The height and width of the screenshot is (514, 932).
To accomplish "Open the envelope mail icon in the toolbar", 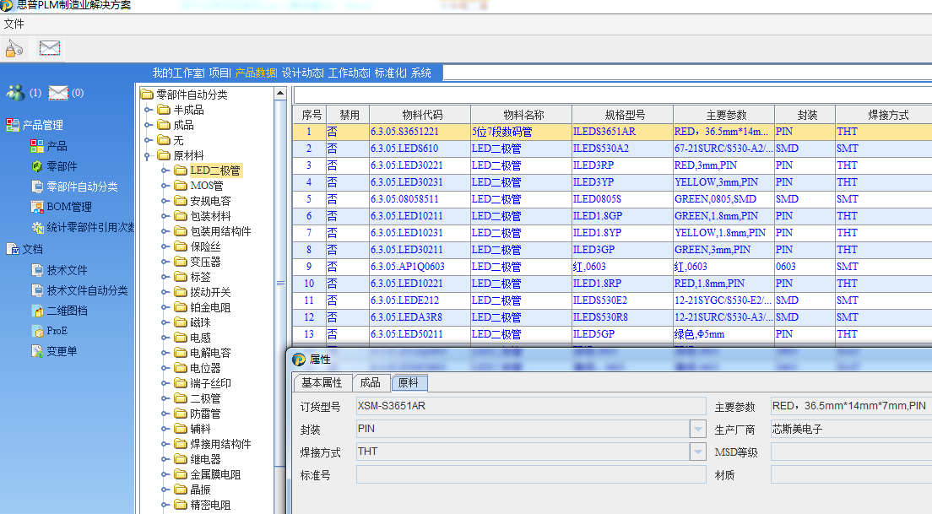I will [50, 48].
